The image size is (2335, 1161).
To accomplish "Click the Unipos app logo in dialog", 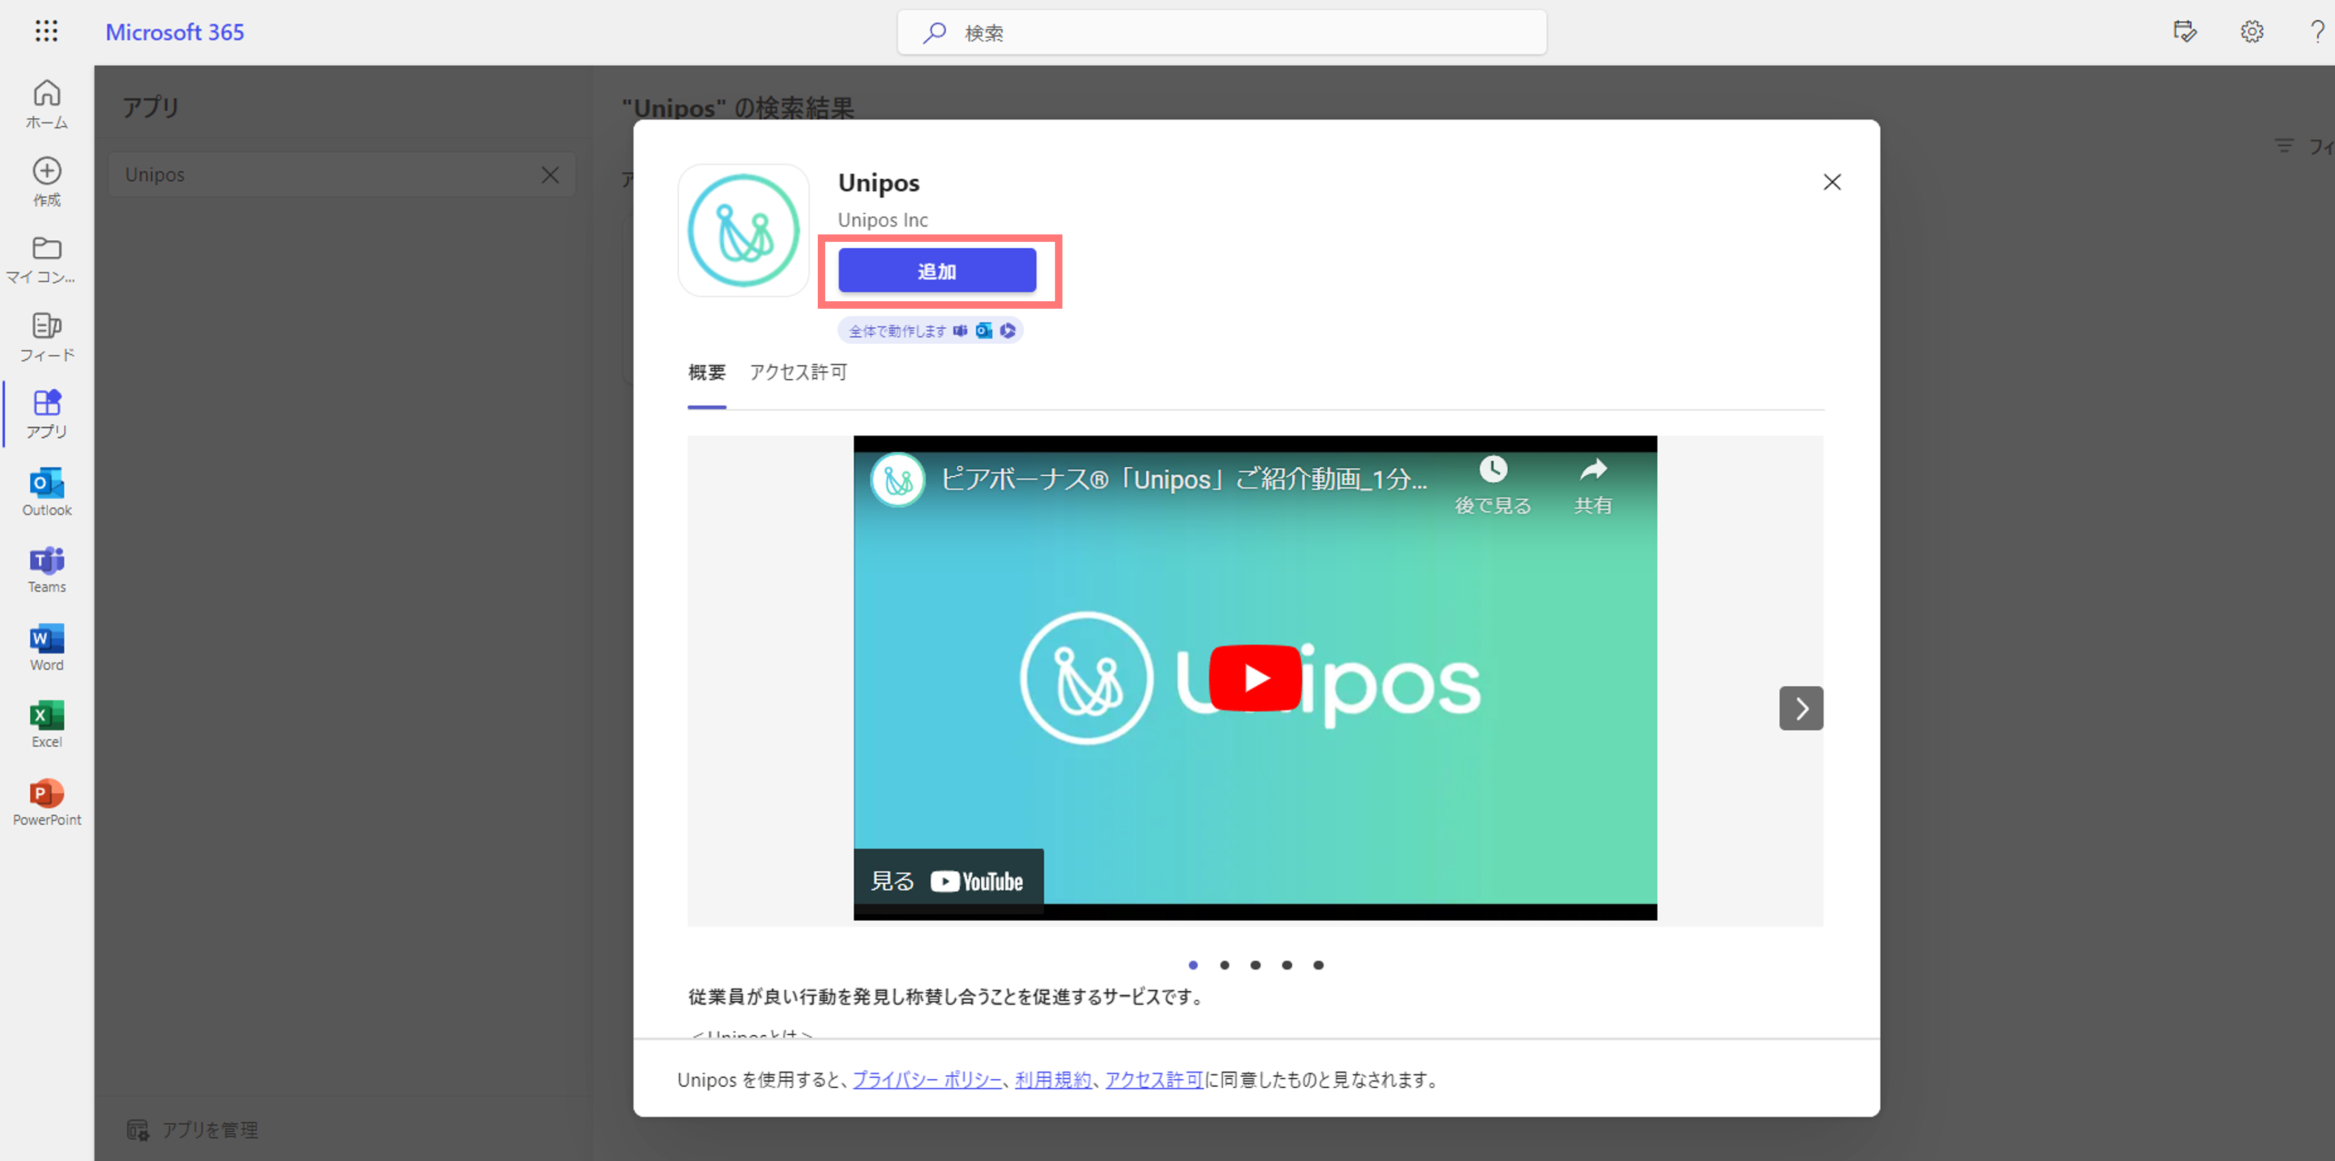I will pyautogui.click(x=743, y=230).
